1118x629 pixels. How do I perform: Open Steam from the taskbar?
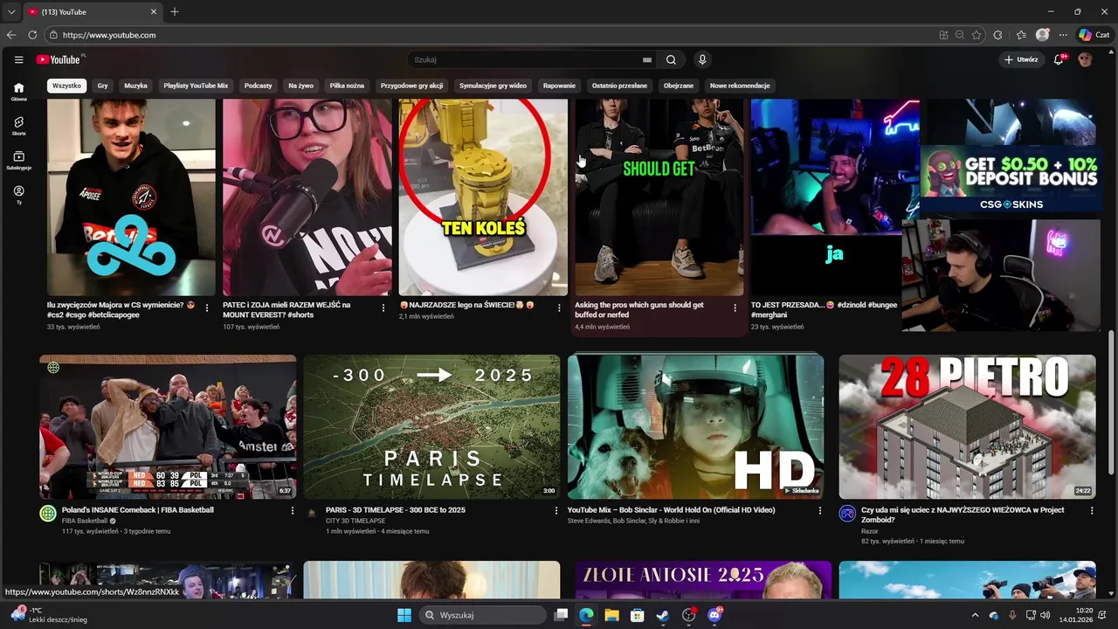pyautogui.click(x=663, y=615)
